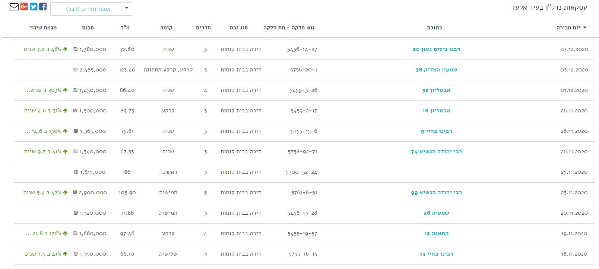599x269 pixels.
Task: Click the green trend arrow next to 203%
Action: coord(65,90)
